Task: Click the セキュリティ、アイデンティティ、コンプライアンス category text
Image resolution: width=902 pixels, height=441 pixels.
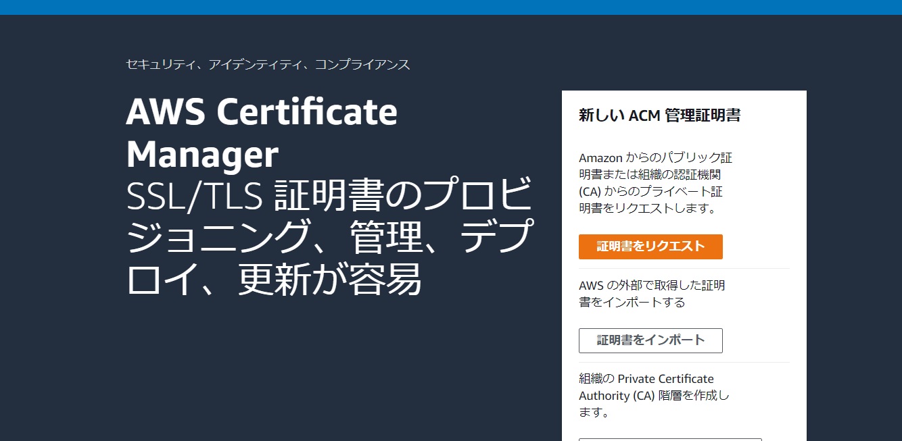Action: tap(268, 65)
